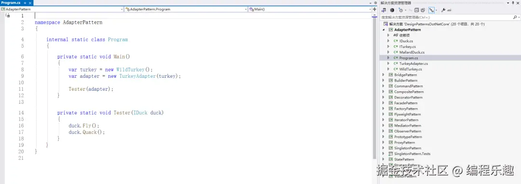Select the MediatorPattern project
The height and width of the screenshot is (184, 521).
[x=407, y=126]
